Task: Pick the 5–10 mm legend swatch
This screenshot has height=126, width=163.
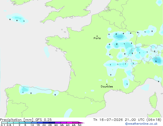Action: pyautogui.click(x=28, y=123)
